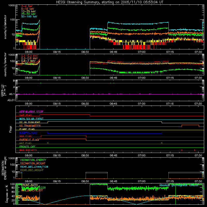The image size is (207, 207).
Task: Select the PARTICLE_FLAG label
Action: (x=29, y=139)
